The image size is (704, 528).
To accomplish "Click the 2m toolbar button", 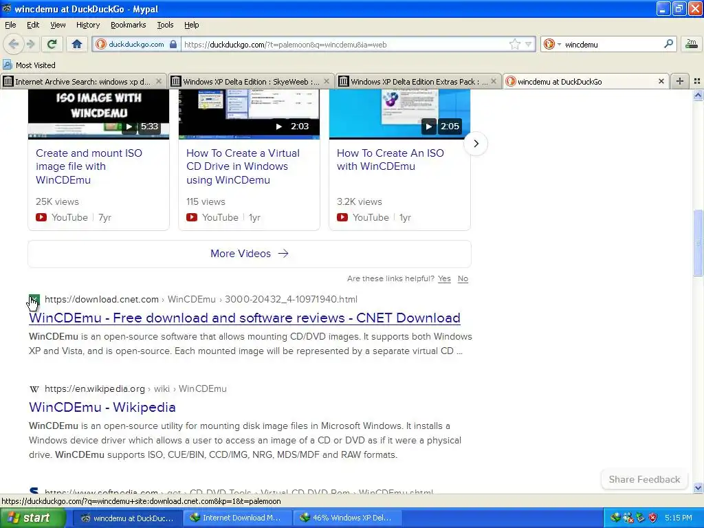I will point(692,44).
